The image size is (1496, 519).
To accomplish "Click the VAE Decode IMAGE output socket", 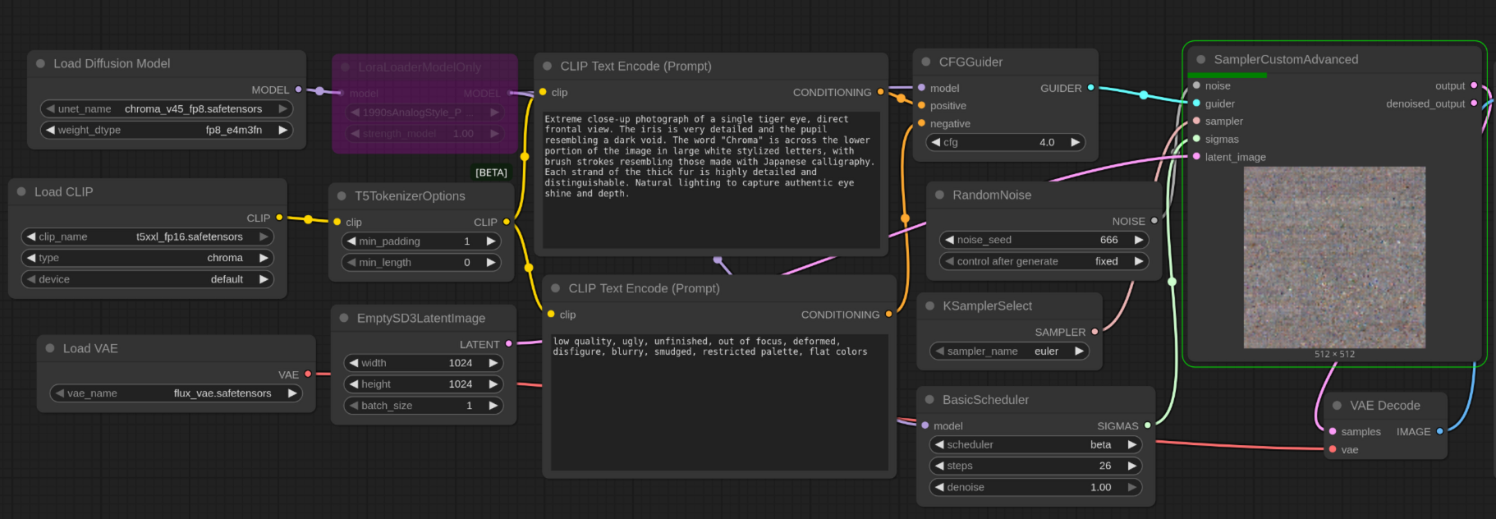I will [1439, 431].
